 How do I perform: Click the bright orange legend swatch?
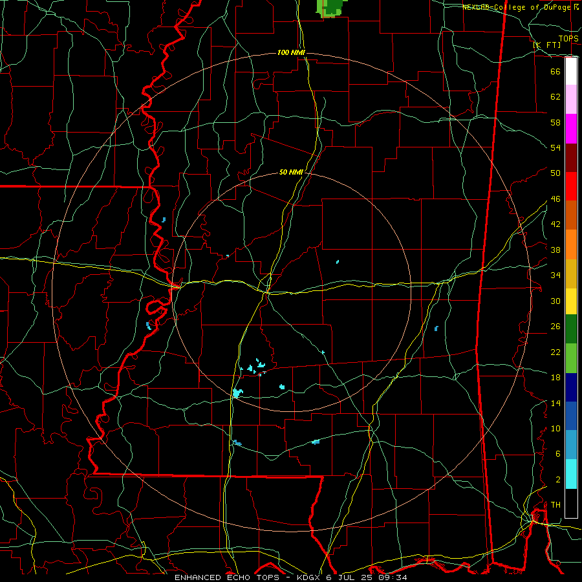[x=571, y=244]
